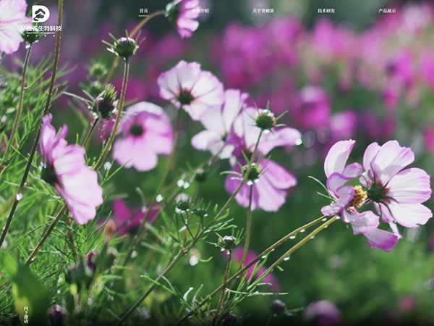This screenshot has height=326, width=434.
Task: Click the 生物科技 company name under the logo
Action: click(41, 29)
